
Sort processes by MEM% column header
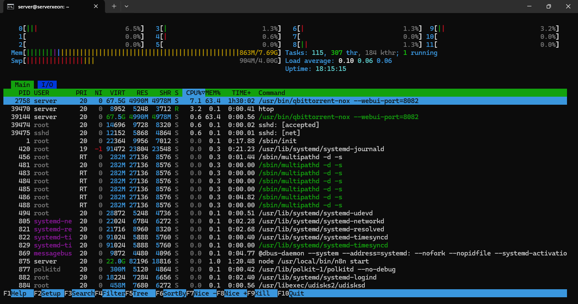point(213,93)
